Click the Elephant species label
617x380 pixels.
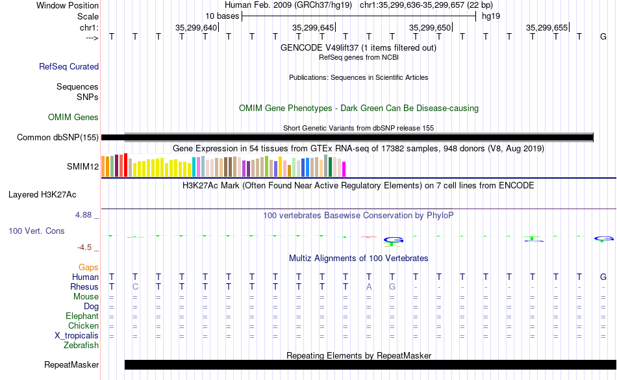pos(82,316)
